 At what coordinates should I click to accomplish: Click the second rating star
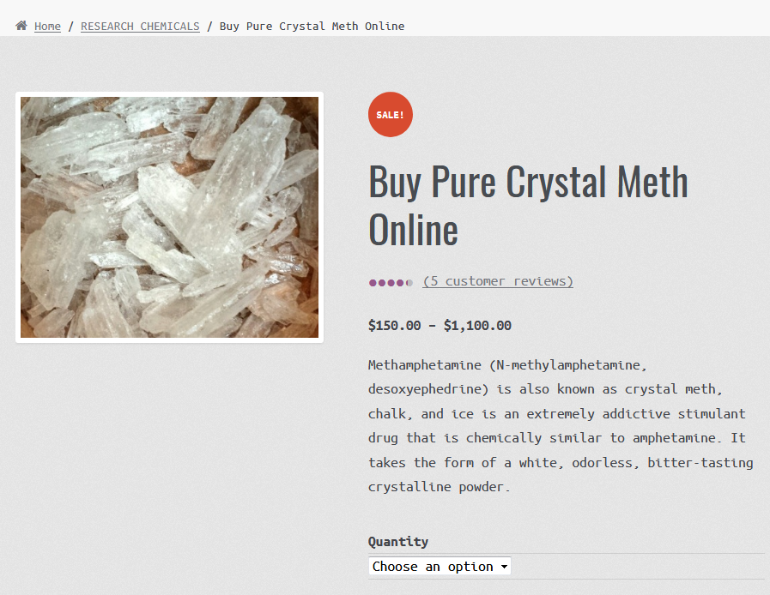(382, 282)
